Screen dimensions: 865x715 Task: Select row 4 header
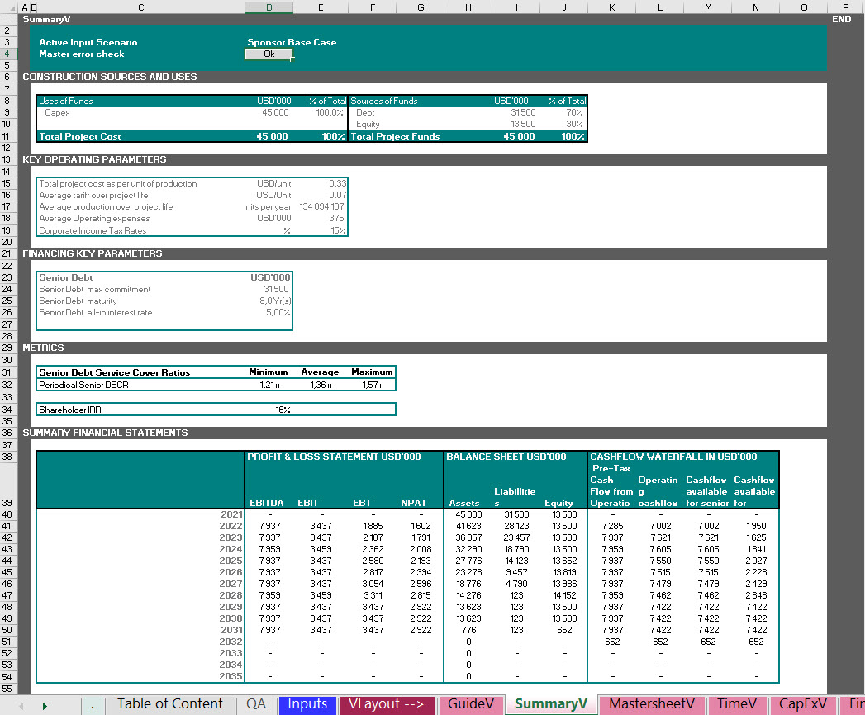[x=7, y=54]
